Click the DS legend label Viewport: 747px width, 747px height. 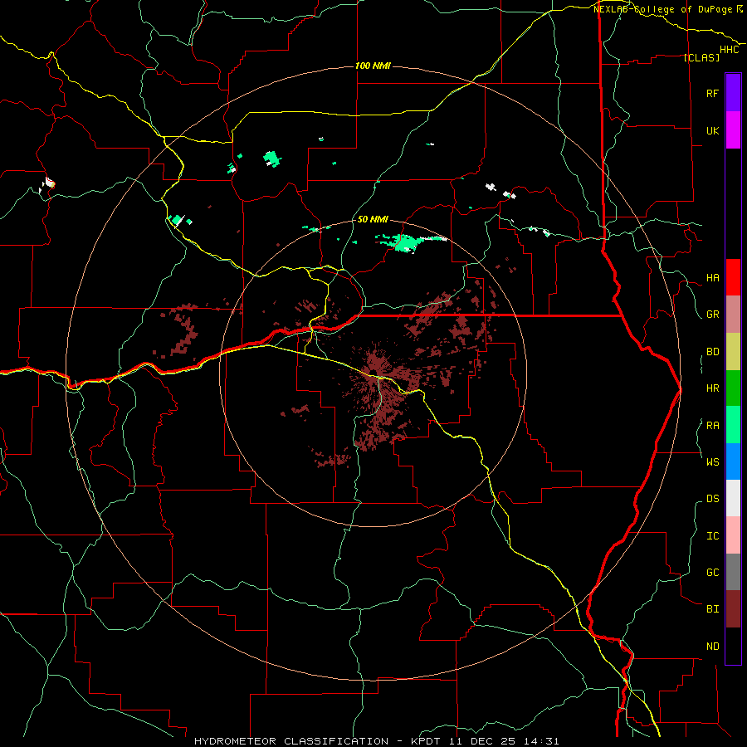point(712,499)
